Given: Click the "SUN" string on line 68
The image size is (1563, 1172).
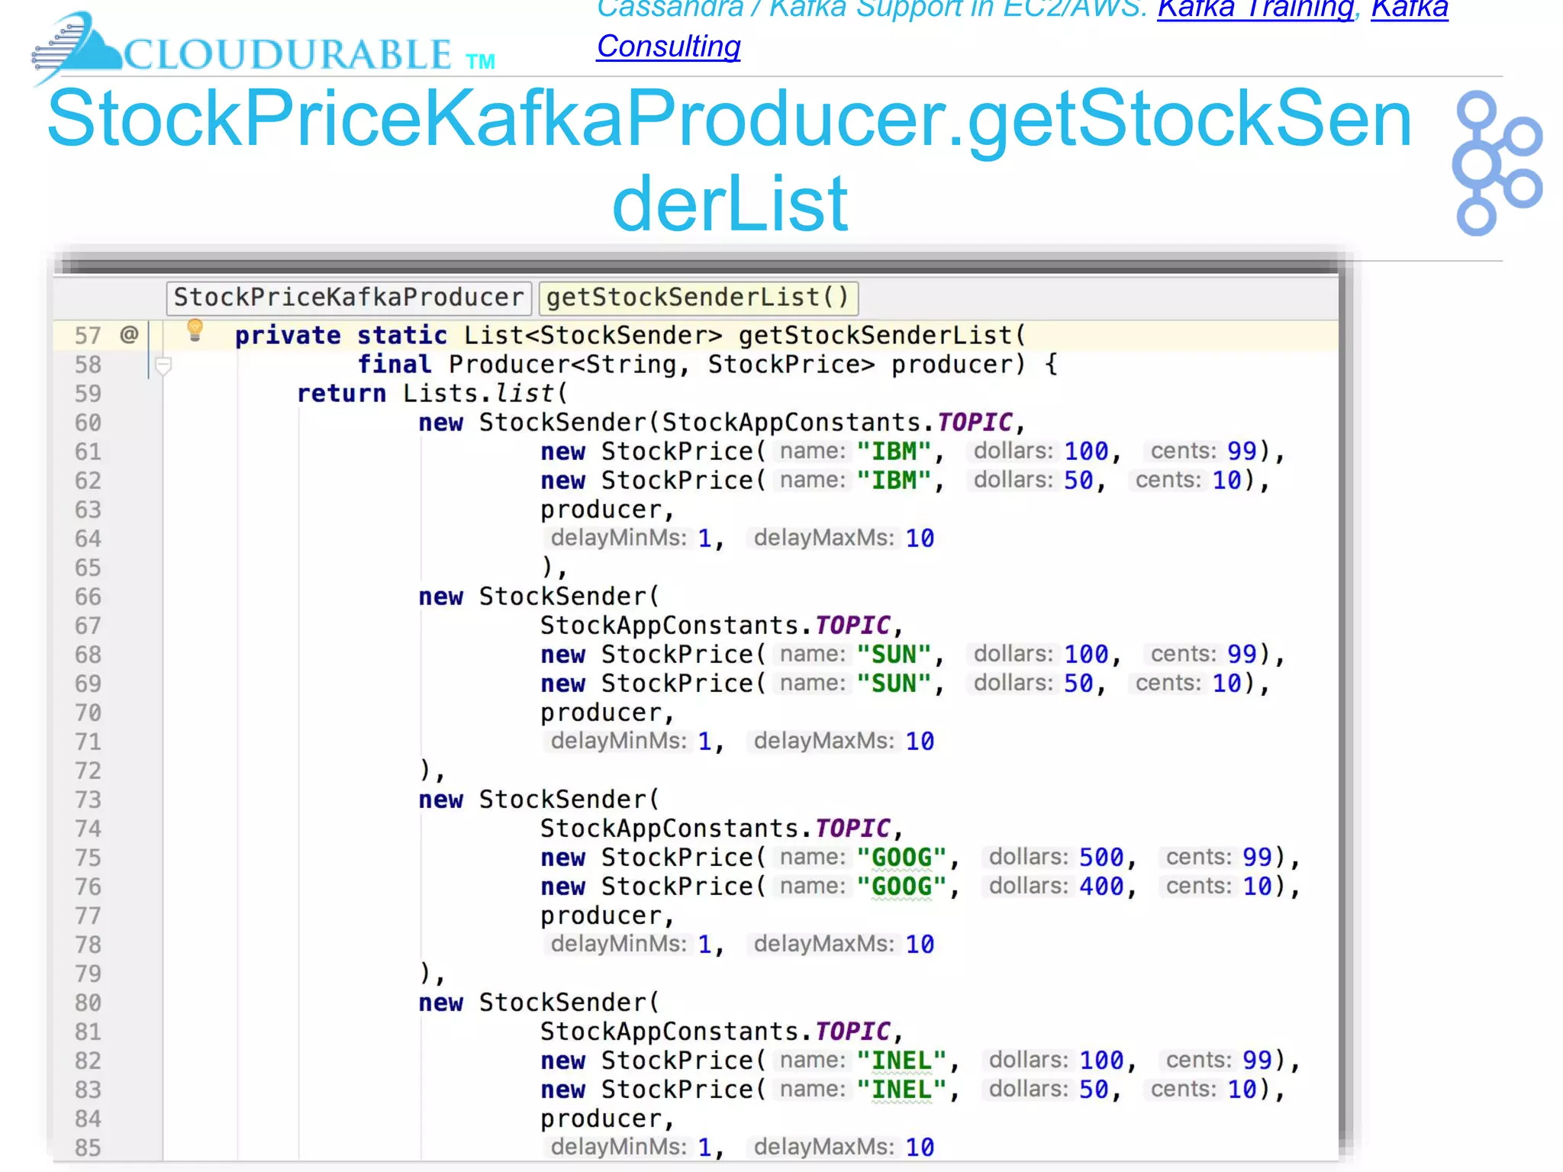Looking at the screenshot, I should [894, 655].
